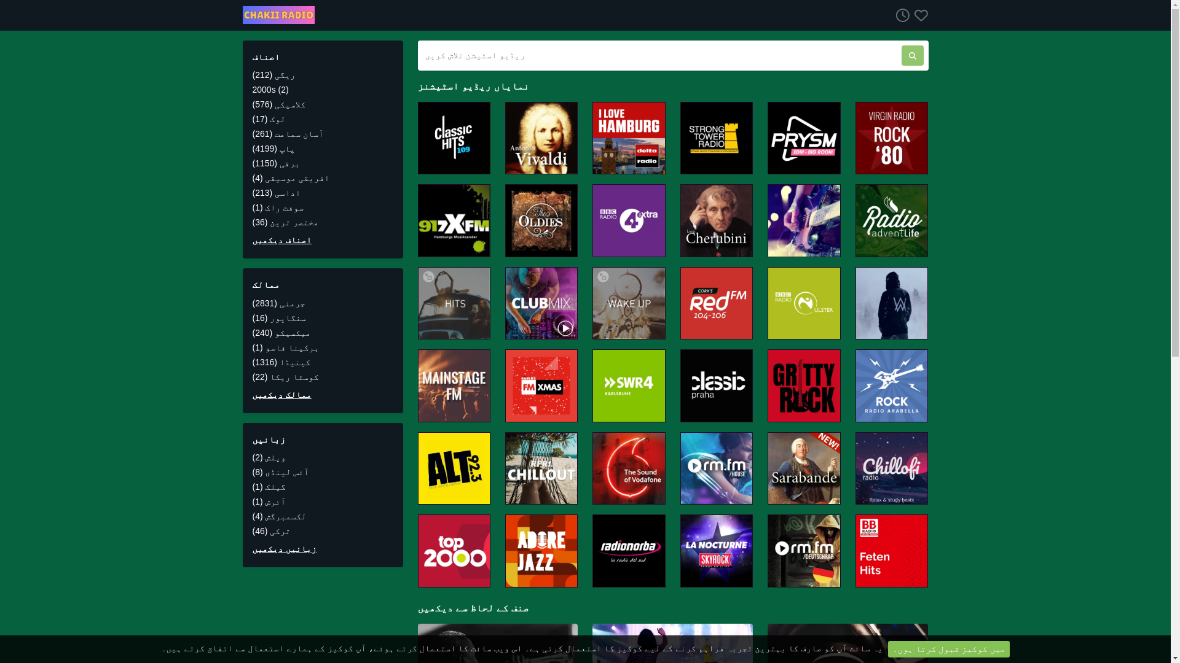Open the Hits station tile
This screenshot has height=663, width=1180.
[454, 303]
